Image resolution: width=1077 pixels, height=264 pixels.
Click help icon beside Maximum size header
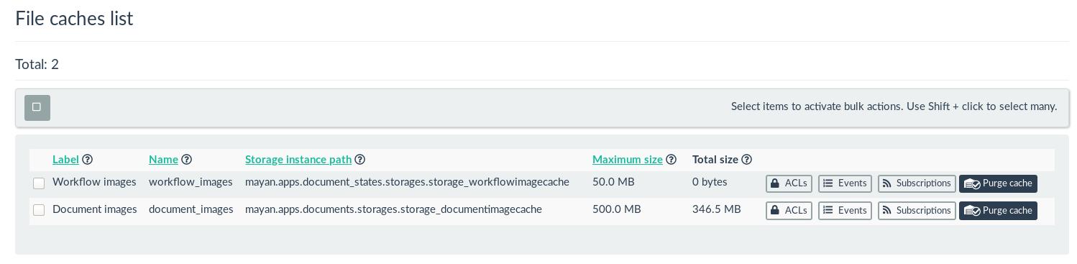click(671, 160)
